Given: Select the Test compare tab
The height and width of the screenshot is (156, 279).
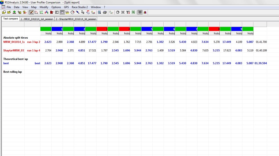Looking at the screenshot, I should [10, 19].
